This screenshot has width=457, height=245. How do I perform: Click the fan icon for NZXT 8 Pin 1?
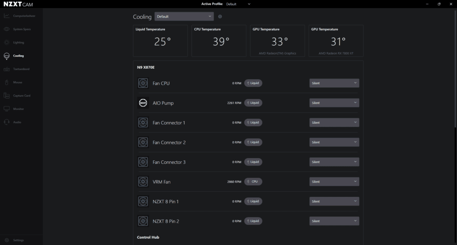point(143,201)
